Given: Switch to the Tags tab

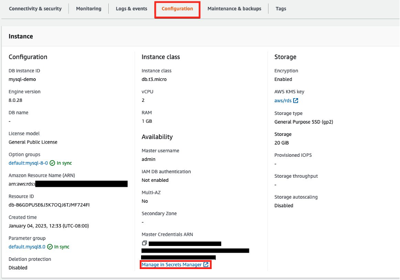Looking at the screenshot, I should coord(281,8).
